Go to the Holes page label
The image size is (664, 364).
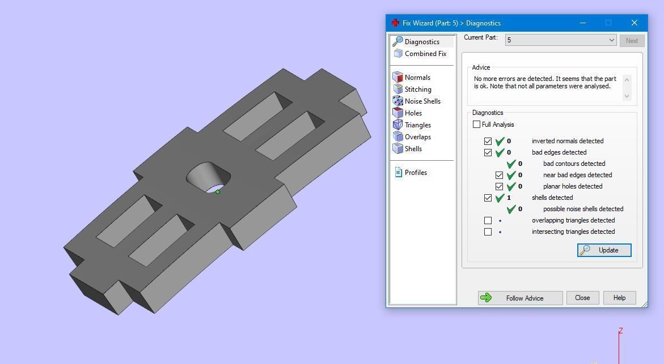point(413,113)
